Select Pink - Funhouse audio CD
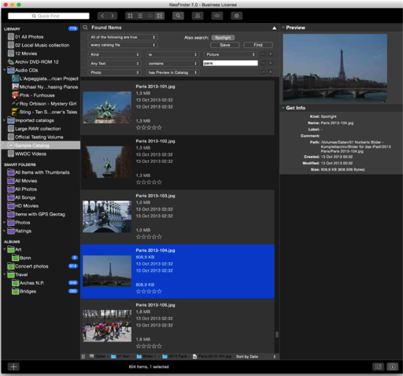Viewport: 403px width, 376px height. 37,95
